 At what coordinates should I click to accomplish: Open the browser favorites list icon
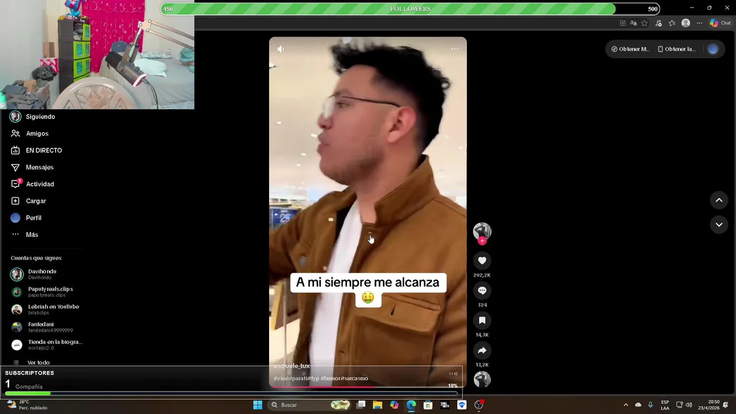point(672,23)
